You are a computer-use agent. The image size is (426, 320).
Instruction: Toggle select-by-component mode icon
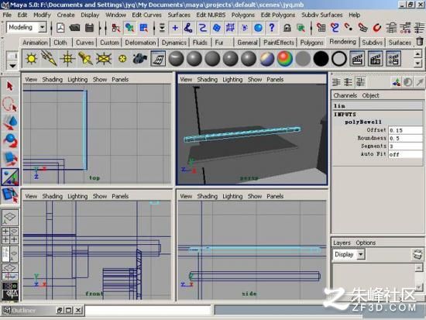point(144,28)
